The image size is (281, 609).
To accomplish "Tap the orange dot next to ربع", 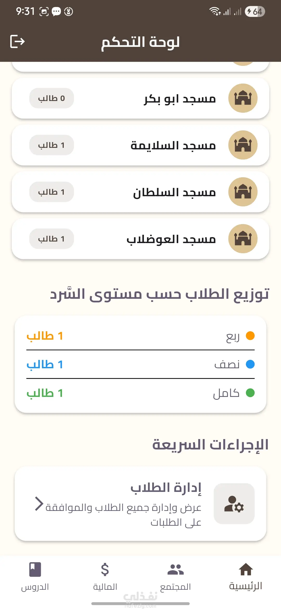I will coord(250,336).
